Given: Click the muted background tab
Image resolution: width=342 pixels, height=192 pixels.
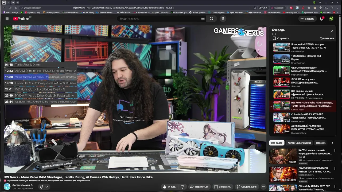Looking at the screenshot, I should (x=13, y=2).
